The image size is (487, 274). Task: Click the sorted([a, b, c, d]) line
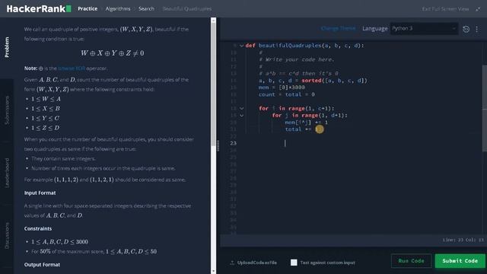tap(313, 81)
